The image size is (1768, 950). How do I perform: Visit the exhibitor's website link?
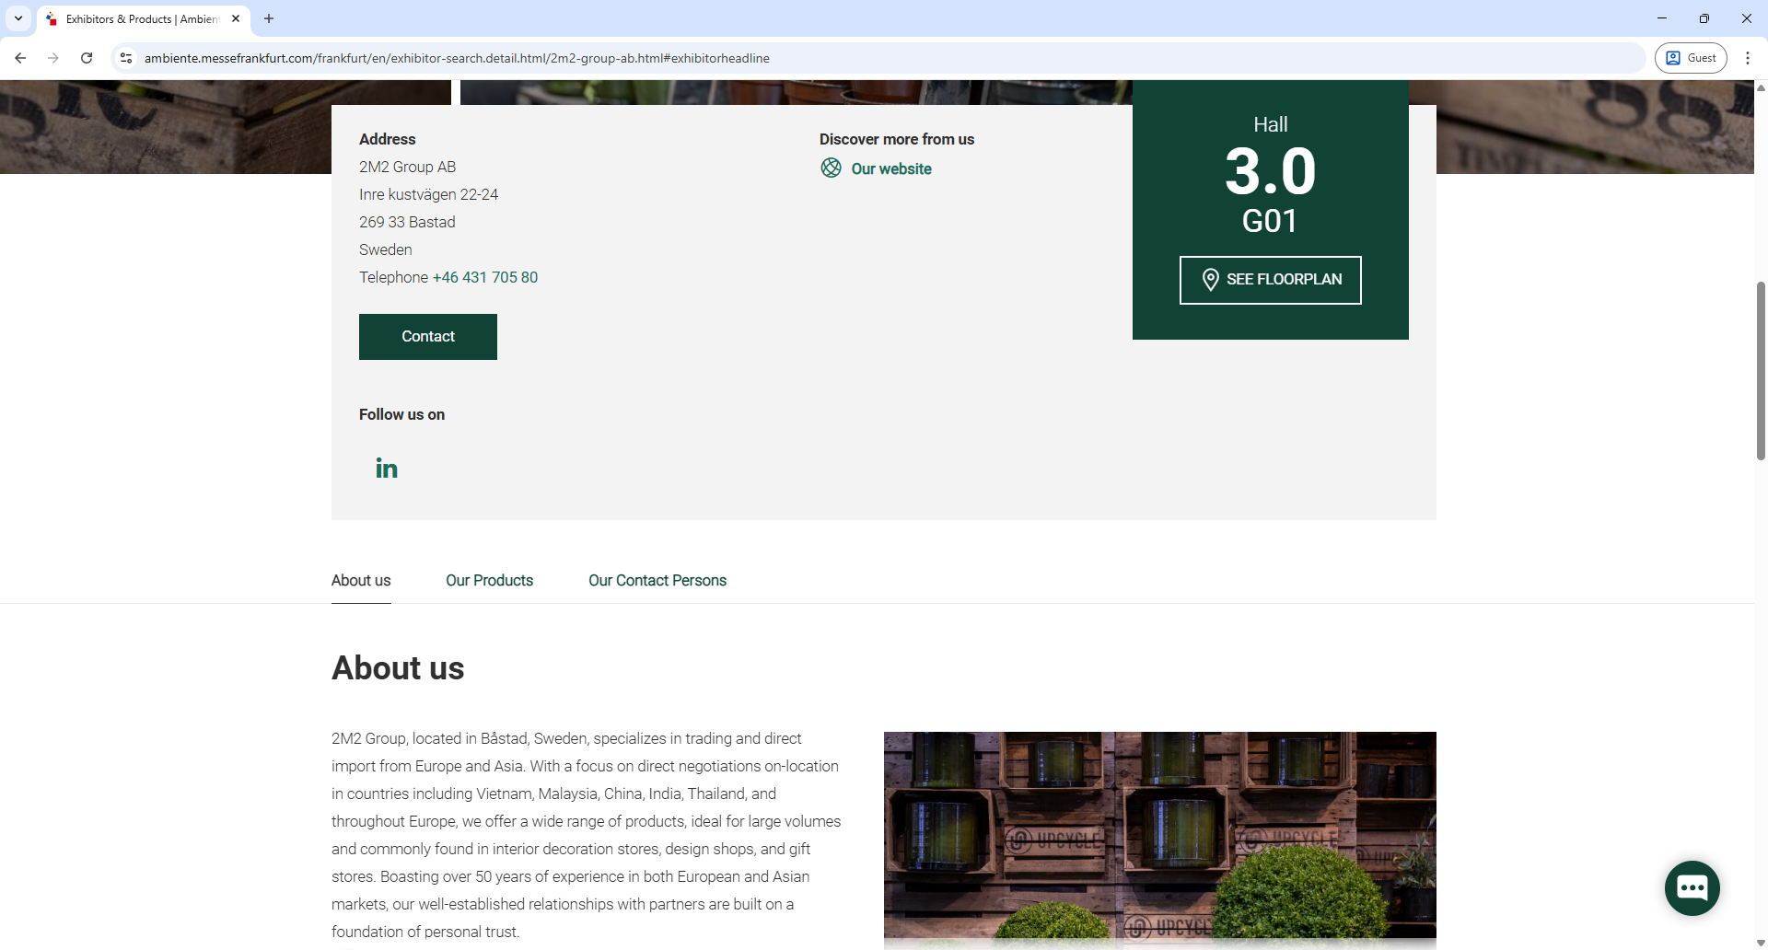click(890, 168)
